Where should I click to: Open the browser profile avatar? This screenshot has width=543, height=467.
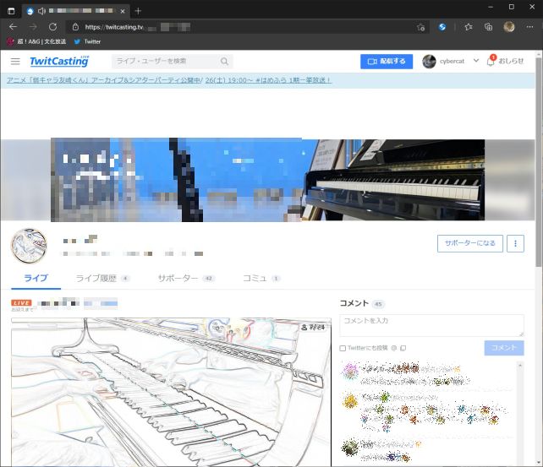(509, 27)
